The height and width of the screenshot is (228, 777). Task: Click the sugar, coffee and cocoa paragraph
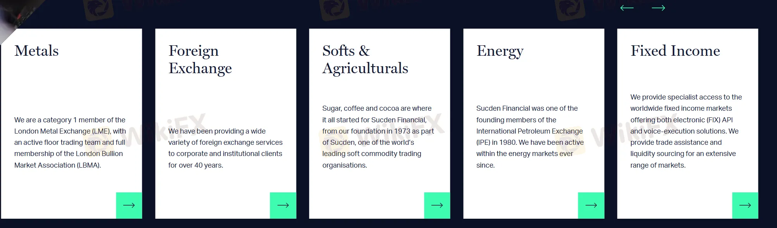[x=378, y=137]
